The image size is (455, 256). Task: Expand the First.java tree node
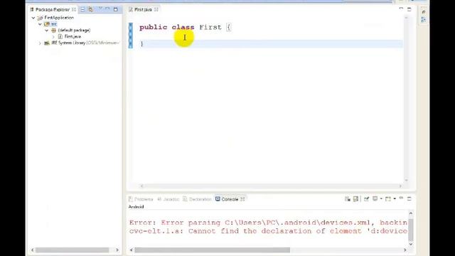point(53,36)
